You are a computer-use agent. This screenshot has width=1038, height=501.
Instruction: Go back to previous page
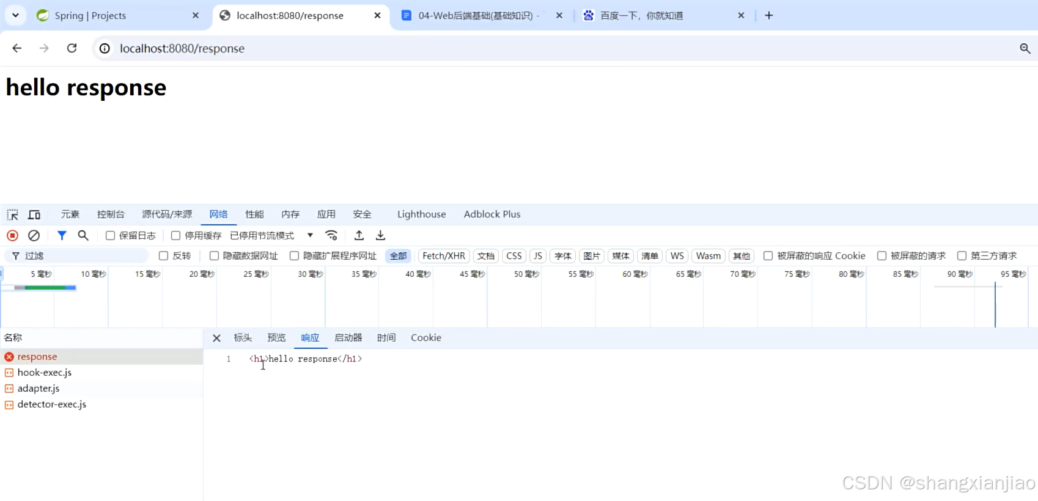click(17, 48)
